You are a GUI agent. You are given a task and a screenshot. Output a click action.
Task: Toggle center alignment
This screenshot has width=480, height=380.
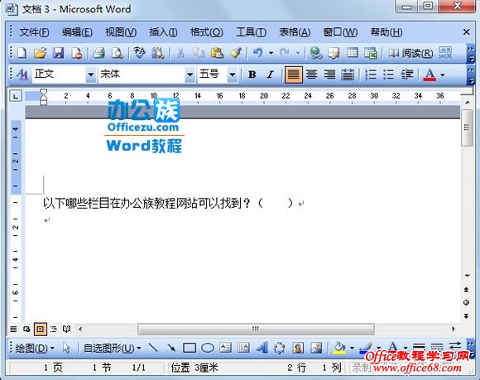pyautogui.click(x=312, y=75)
